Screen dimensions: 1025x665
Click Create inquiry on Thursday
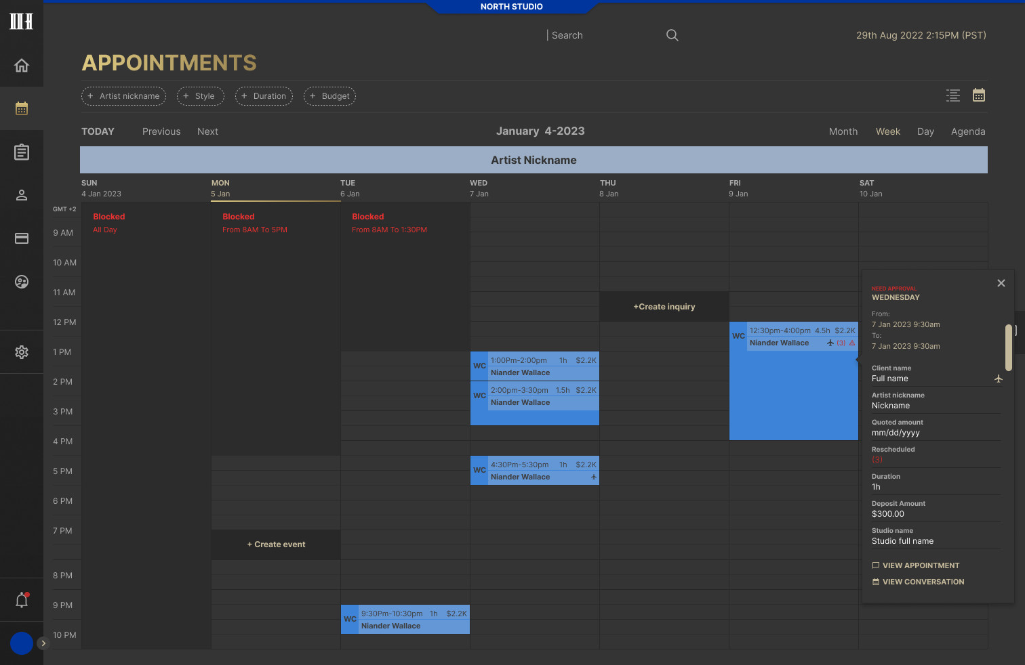pos(664,307)
